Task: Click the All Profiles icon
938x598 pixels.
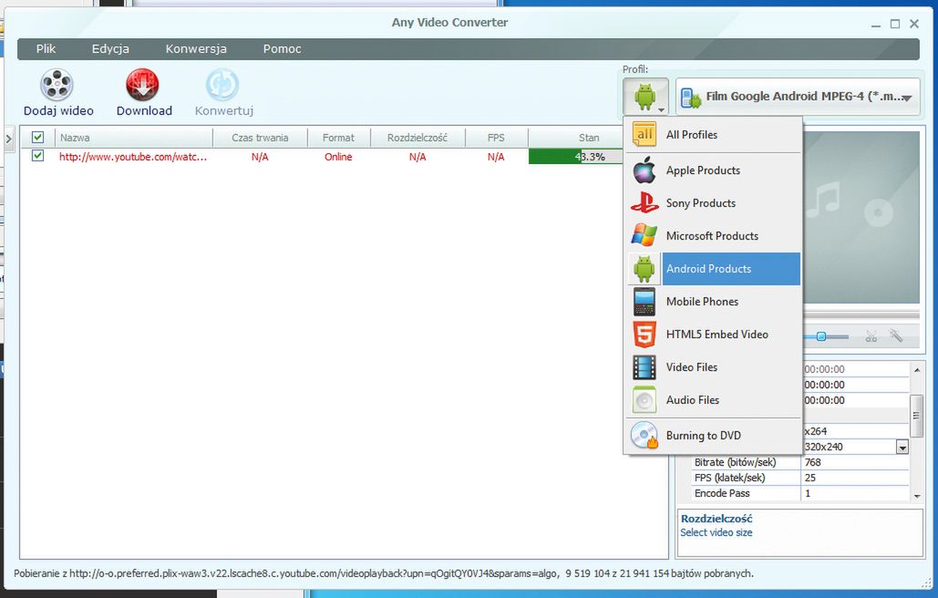Action: [x=644, y=135]
